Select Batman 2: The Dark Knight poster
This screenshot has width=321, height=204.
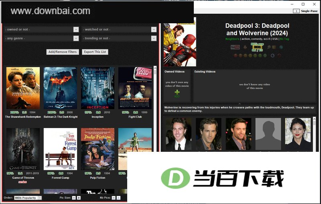pos(61,88)
